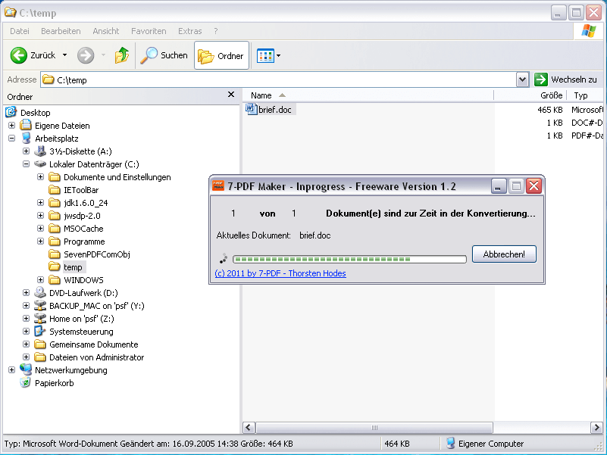Select the IEToolBar folder icon
607x455 pixels.
pyautogui.click(x=55, y=189)
